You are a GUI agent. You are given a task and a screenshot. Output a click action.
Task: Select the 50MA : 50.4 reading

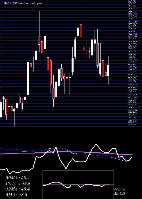click(x=18, y=178)
